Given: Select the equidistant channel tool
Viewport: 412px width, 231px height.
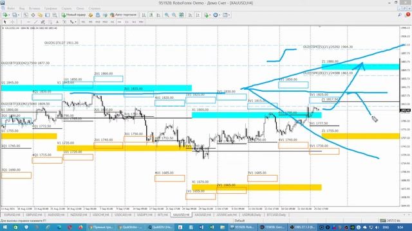Looking at the screenshot, I should click(42, 22).
